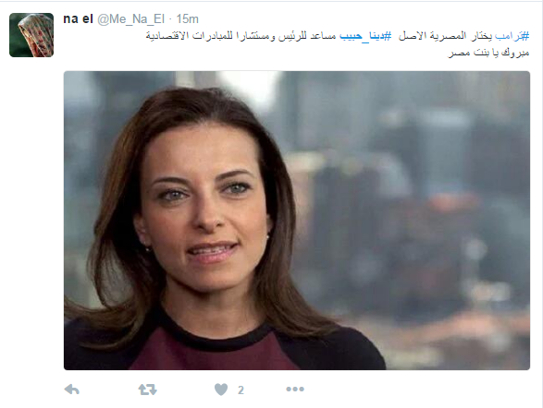Open the #دينا_حبيب hashtag
Screen dimensions: 543x408
(x=365, y=36)
